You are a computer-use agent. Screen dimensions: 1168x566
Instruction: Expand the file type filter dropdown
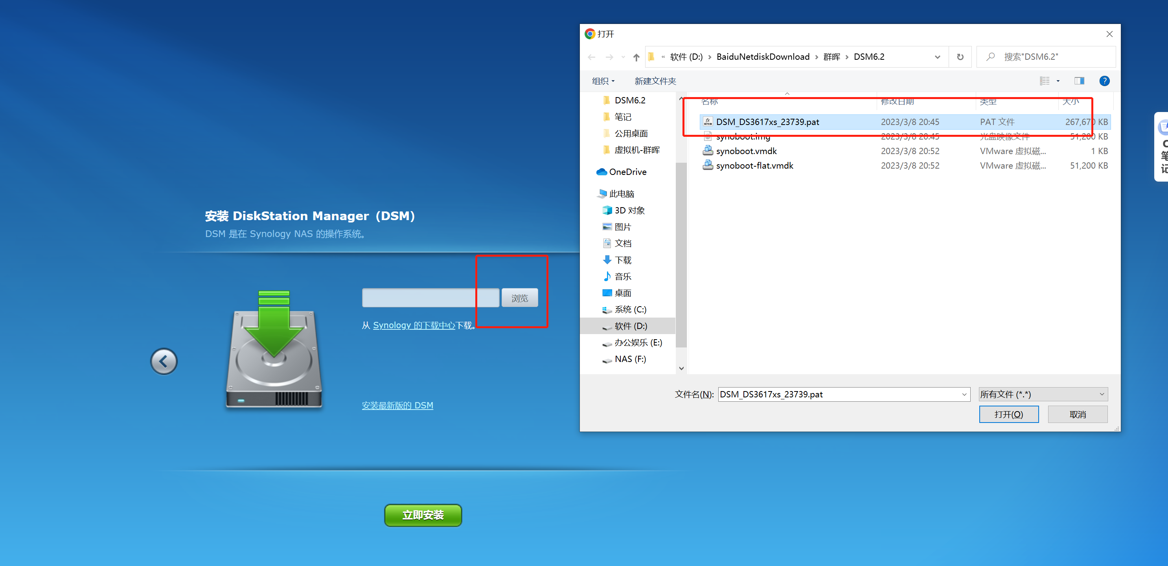(x=1043, y=394)
